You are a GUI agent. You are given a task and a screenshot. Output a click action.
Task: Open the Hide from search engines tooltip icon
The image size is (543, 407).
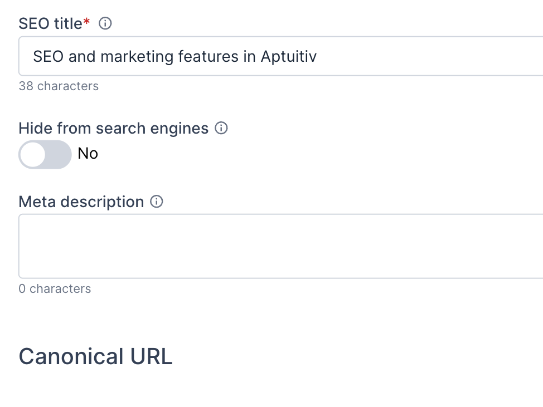click(221, 128)
